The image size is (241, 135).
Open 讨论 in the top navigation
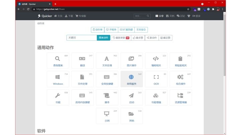[x=180, y=16]
